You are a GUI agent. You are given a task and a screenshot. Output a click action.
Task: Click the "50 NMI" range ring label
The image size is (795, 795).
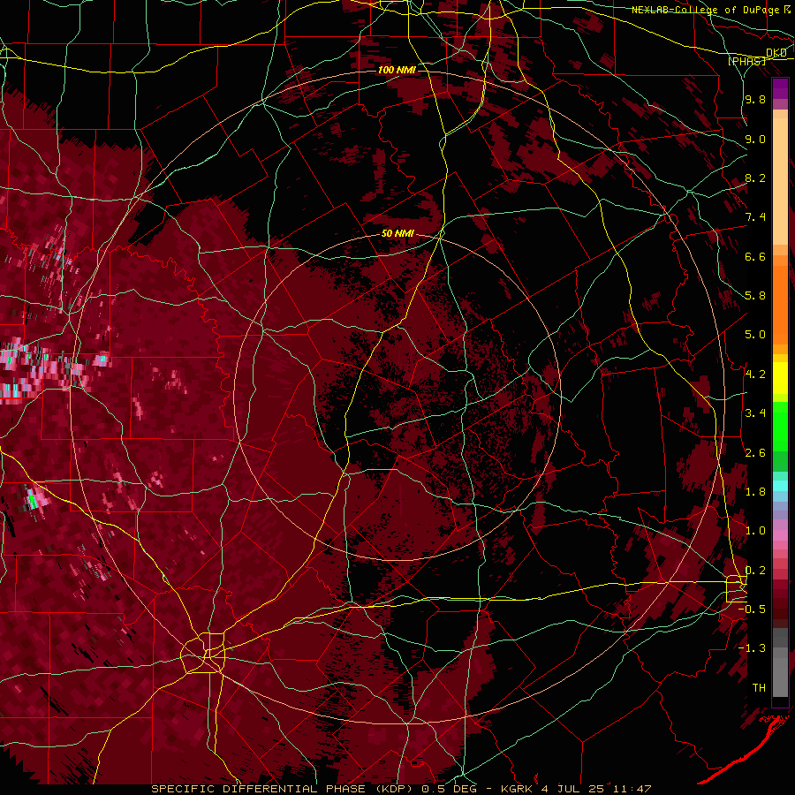click(x=397, y=233)
